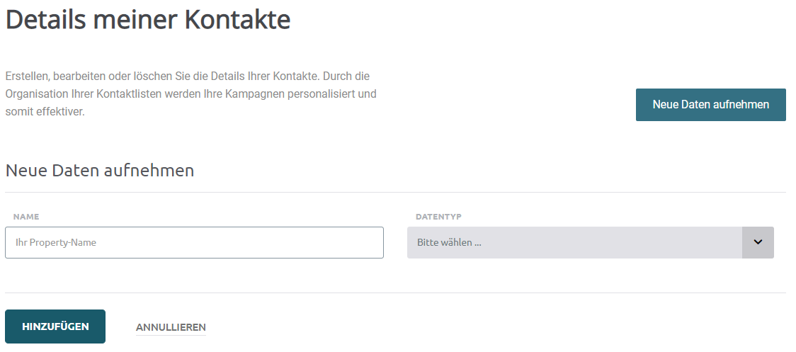Click the 'Neue Daten aufnehmen' section heading
This screenshot has width=796, height=352.
[x=99, y=170]
